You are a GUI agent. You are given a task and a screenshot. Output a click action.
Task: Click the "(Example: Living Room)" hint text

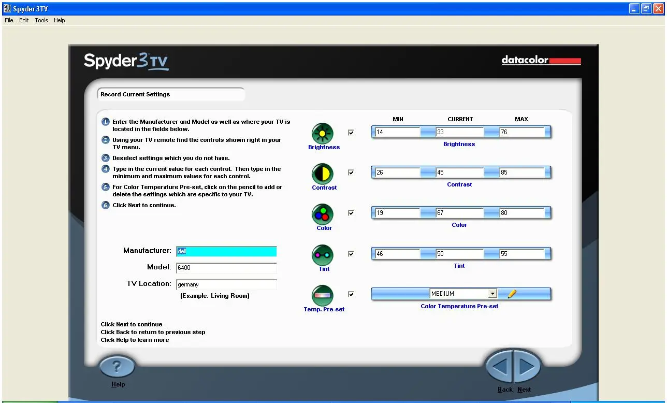pyautogui.click(x=215, y=296)
